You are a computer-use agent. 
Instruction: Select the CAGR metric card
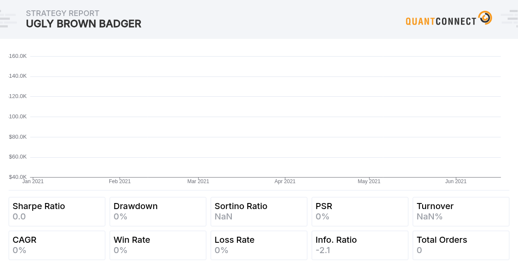[57, 245]
